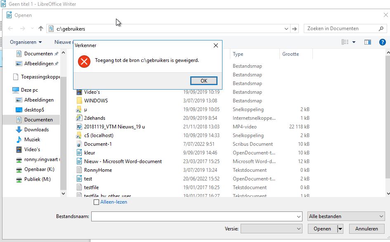Toggle the preview pane icon
This screenshot has height=242, width=390.
(x=367, y=42)
